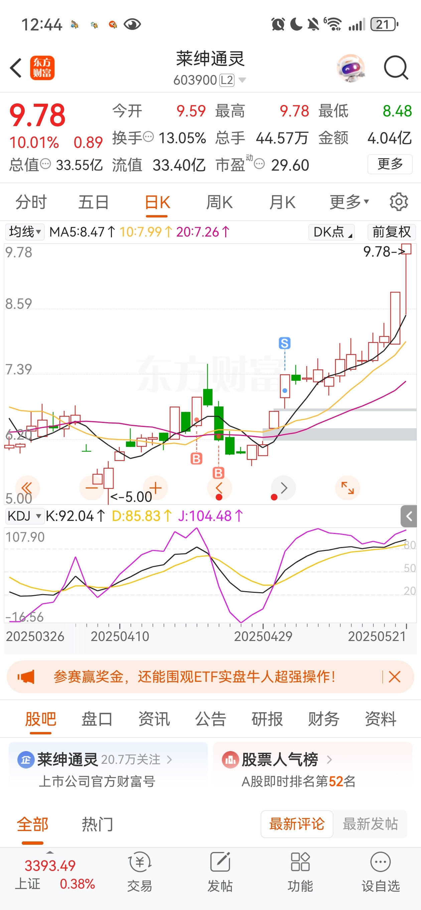The width and height of the screenshot is (421, 910).
Task: Collapse the side panel arrow tab
Action: (x=409, y=516)
